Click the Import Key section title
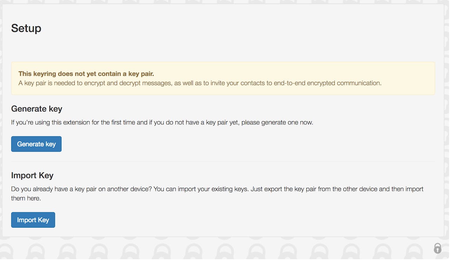The image size is (456, 262). [32, 175]
